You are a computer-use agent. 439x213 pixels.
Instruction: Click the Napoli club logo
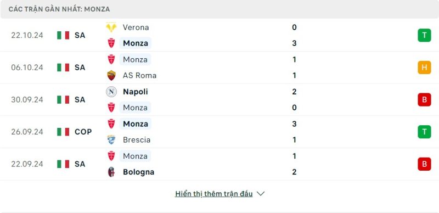point(111,92)
